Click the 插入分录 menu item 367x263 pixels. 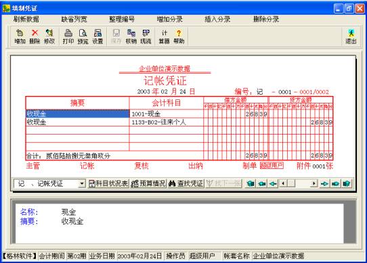(217, 19)
